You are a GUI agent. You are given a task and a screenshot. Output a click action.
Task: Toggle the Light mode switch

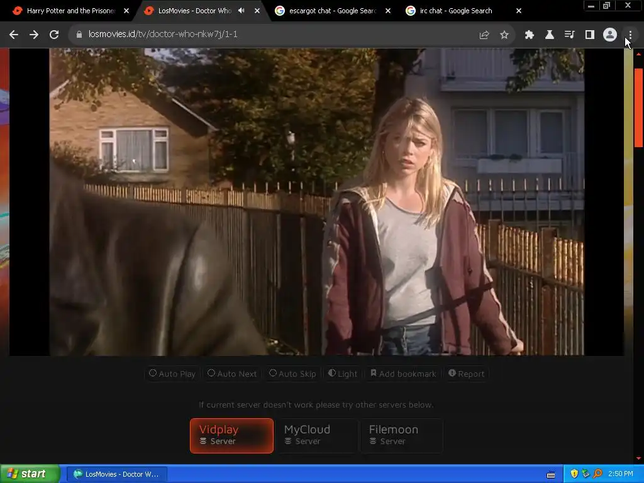coord(343,374)
